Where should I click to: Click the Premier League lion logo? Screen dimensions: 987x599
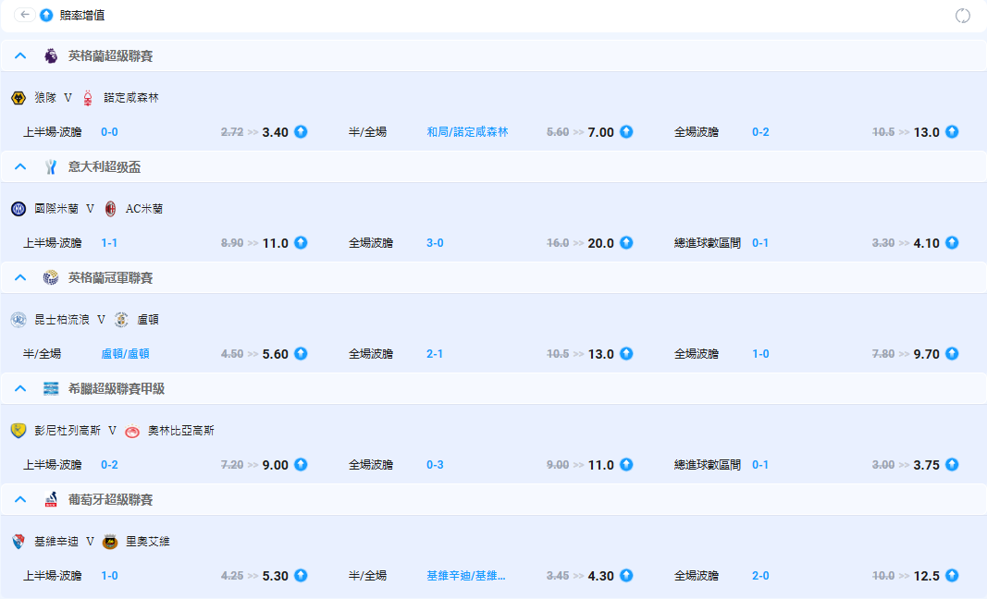[51, 56]
